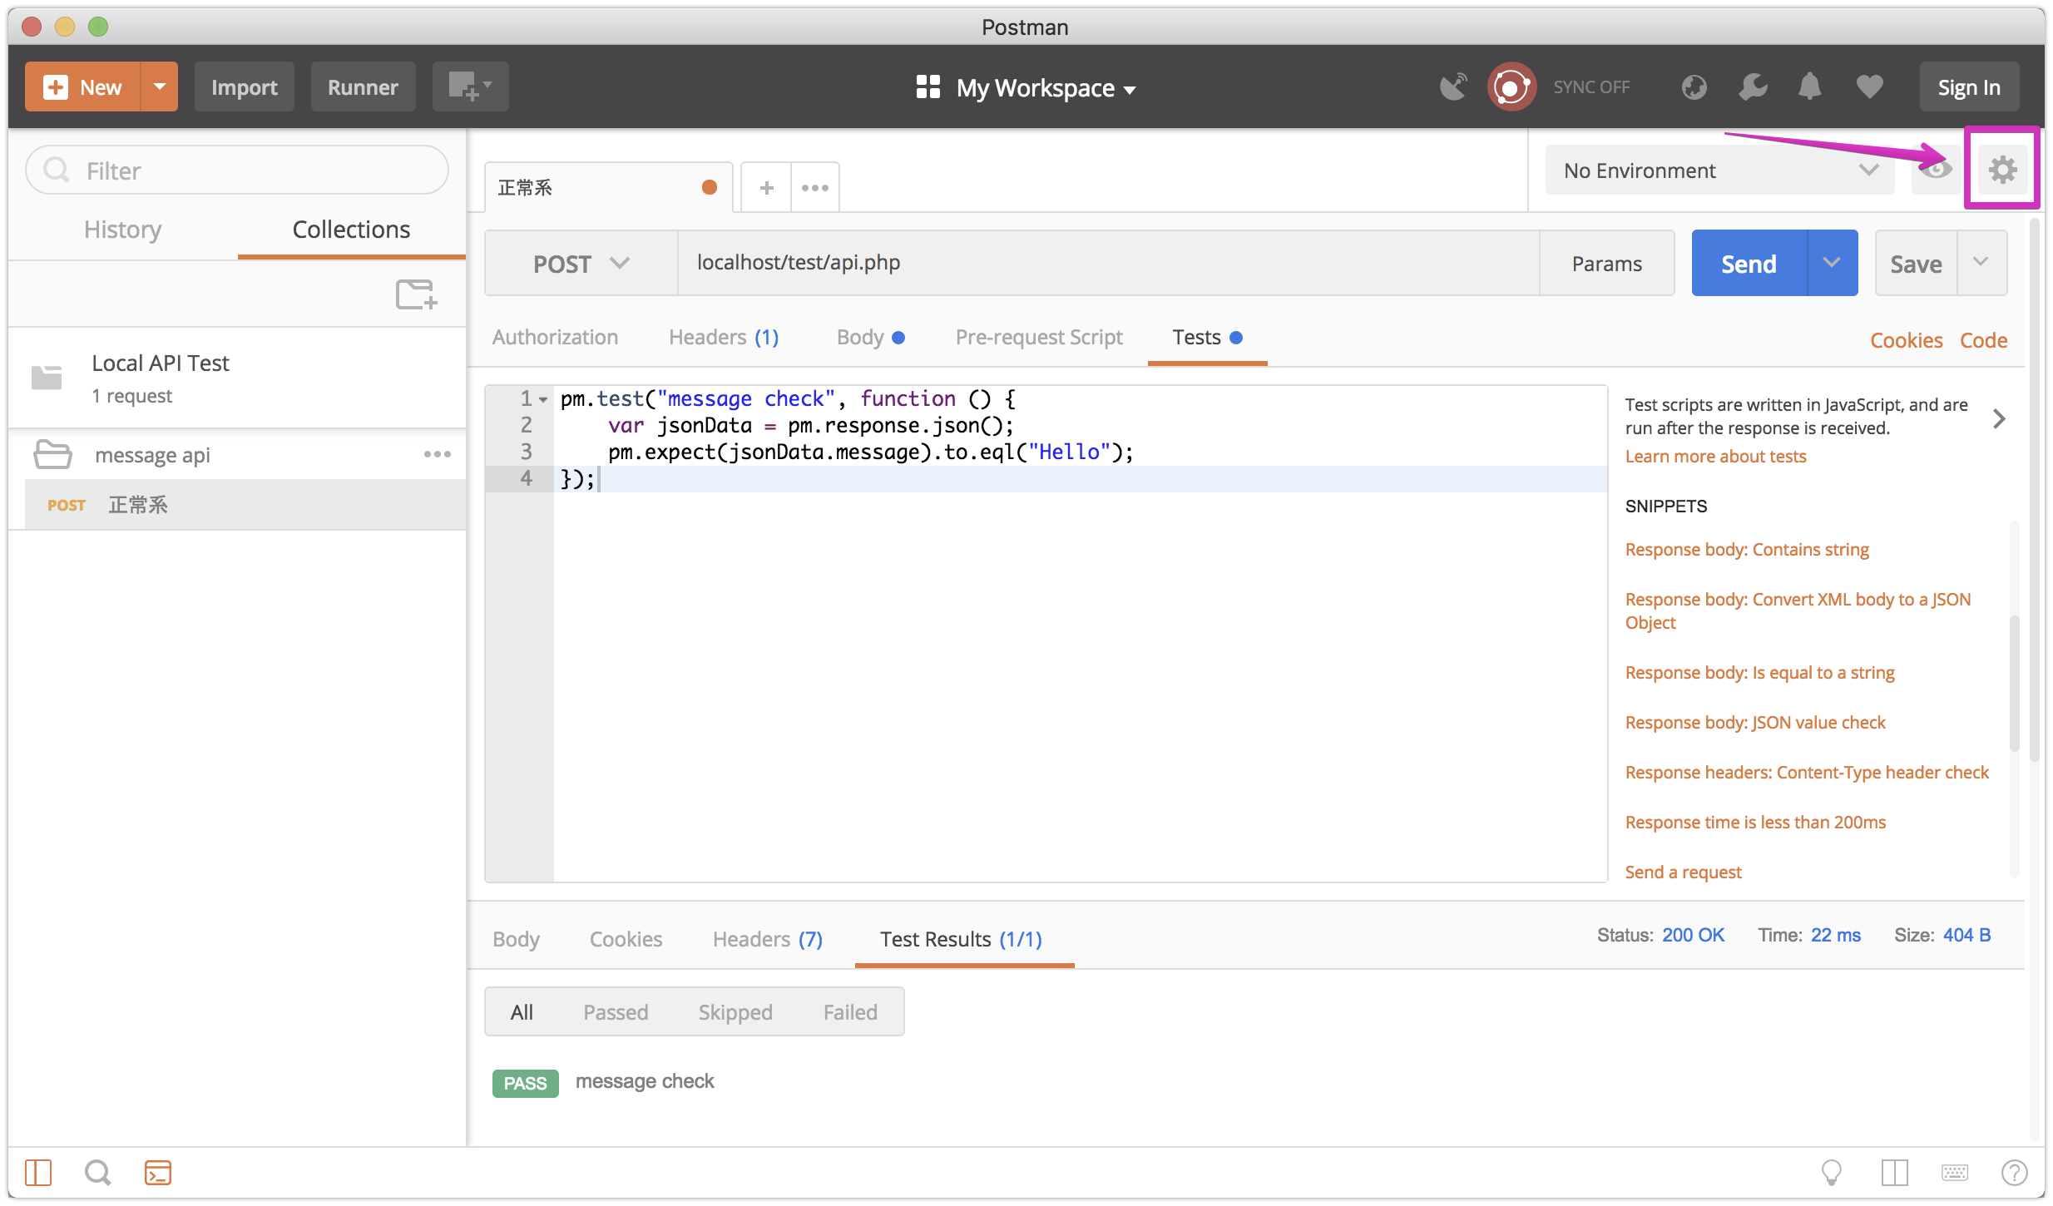
Task: Click the New button
Action: (x=82, y=86)
